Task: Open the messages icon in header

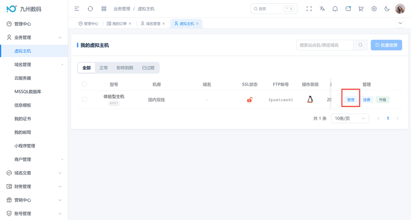Action: pyautogui.click(x=348, y=9)
